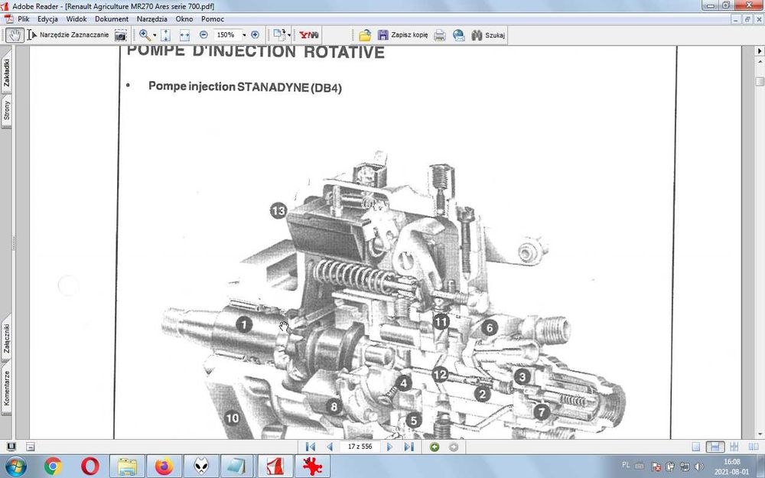The height and width of the screenshot is (478, 765).
Task: Open the zoom tool dropdown arrow
Action: tap(155, 35)
